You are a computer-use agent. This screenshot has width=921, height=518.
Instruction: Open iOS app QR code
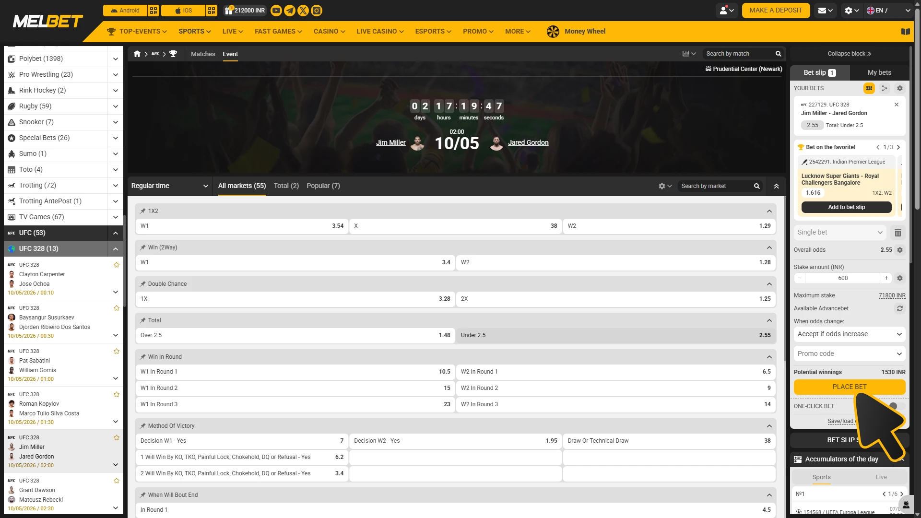(212, 11)
